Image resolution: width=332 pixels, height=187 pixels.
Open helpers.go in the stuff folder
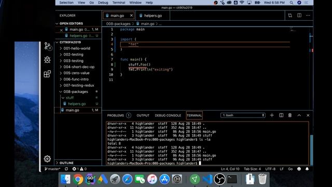pyautogui.click(x=77, y=104)
